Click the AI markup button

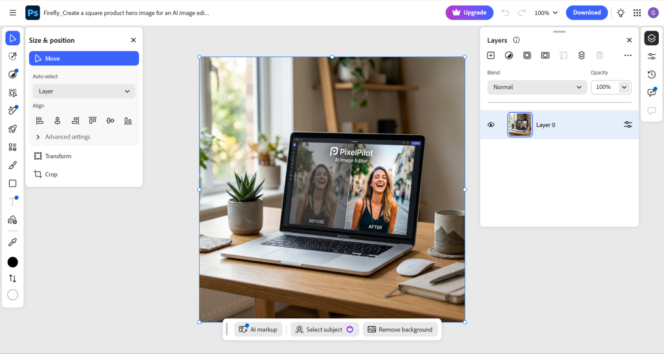coord(258,329)
